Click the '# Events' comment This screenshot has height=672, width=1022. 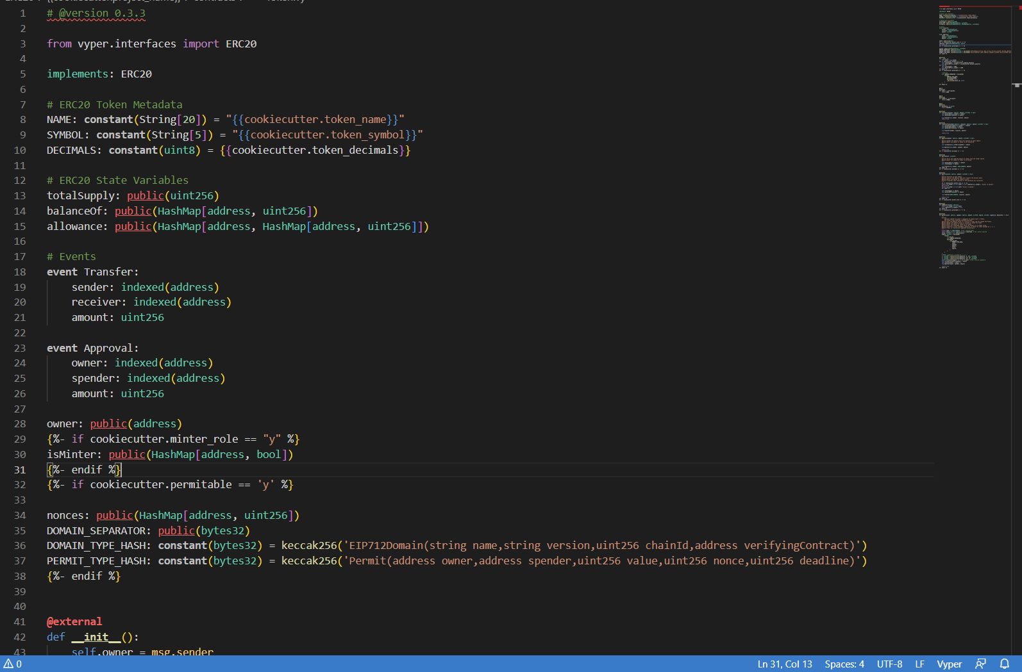71,256
